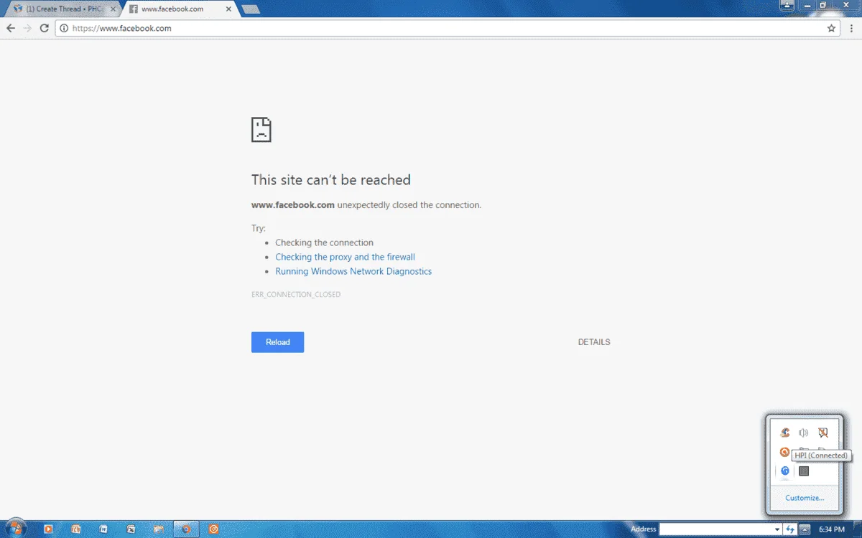Screen dimensions: 862x538
Task: Open the orange app next to media player
Action: tap(76, 529)
